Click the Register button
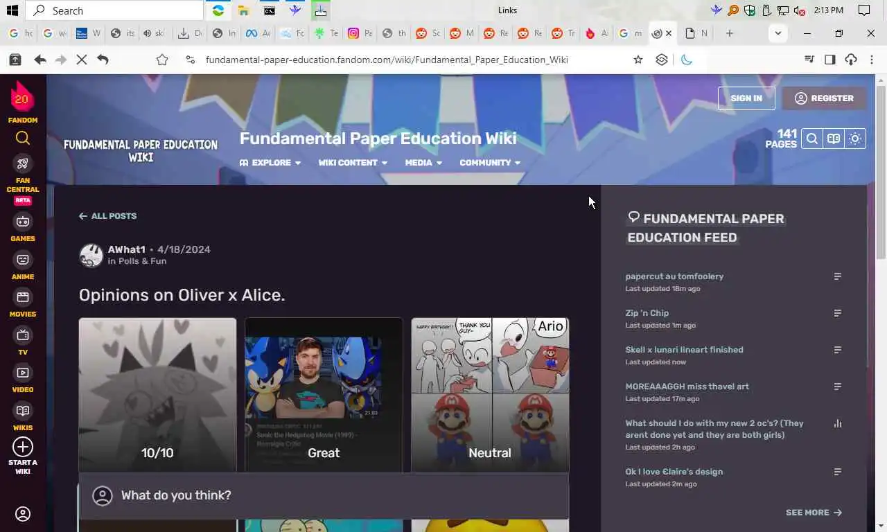 (x=824, y=98)
